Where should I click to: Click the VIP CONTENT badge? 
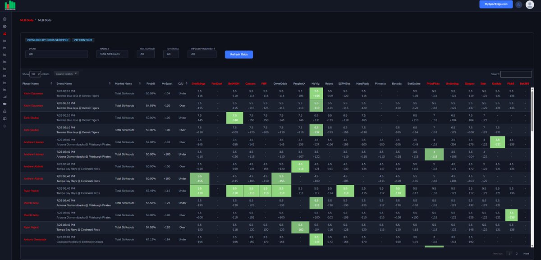(83, 40)
